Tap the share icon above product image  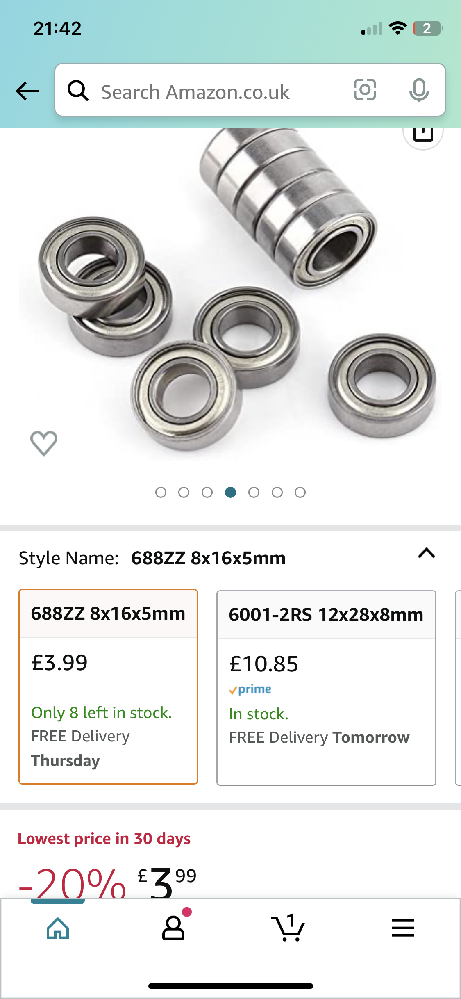tap(423, 134)
